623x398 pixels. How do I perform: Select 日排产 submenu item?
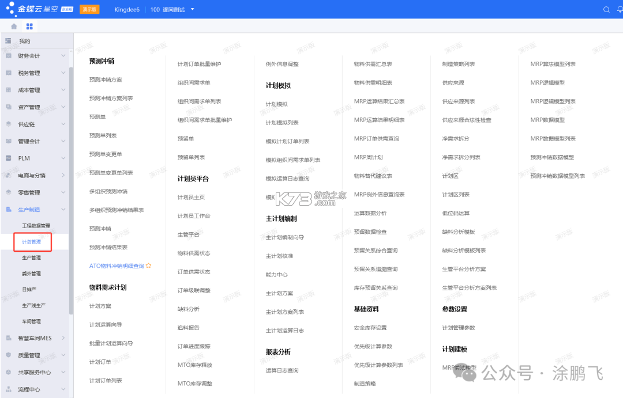coord(29,289)
